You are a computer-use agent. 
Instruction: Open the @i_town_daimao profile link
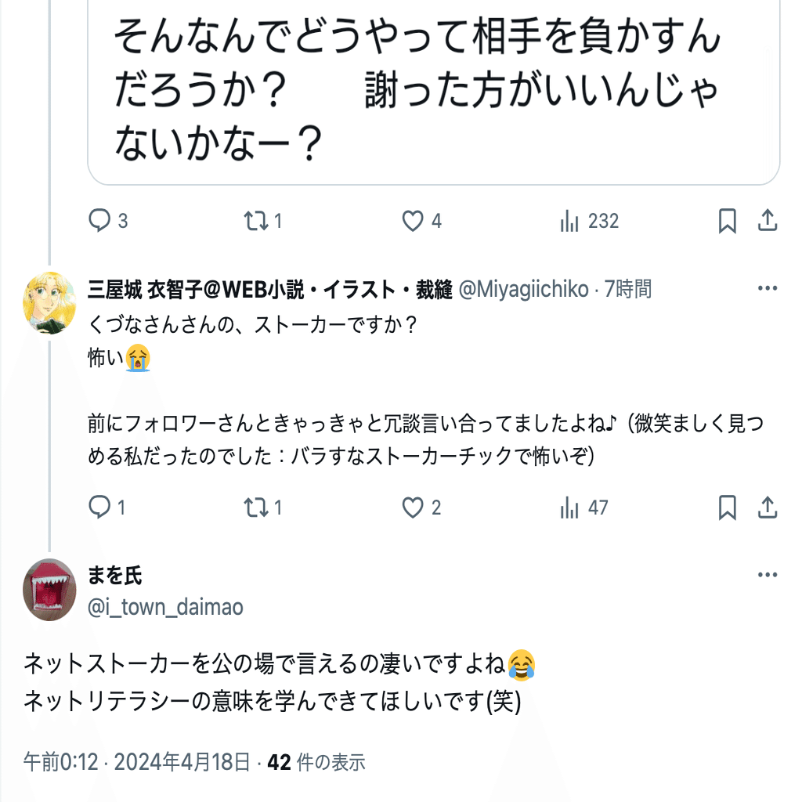[165, 607]
